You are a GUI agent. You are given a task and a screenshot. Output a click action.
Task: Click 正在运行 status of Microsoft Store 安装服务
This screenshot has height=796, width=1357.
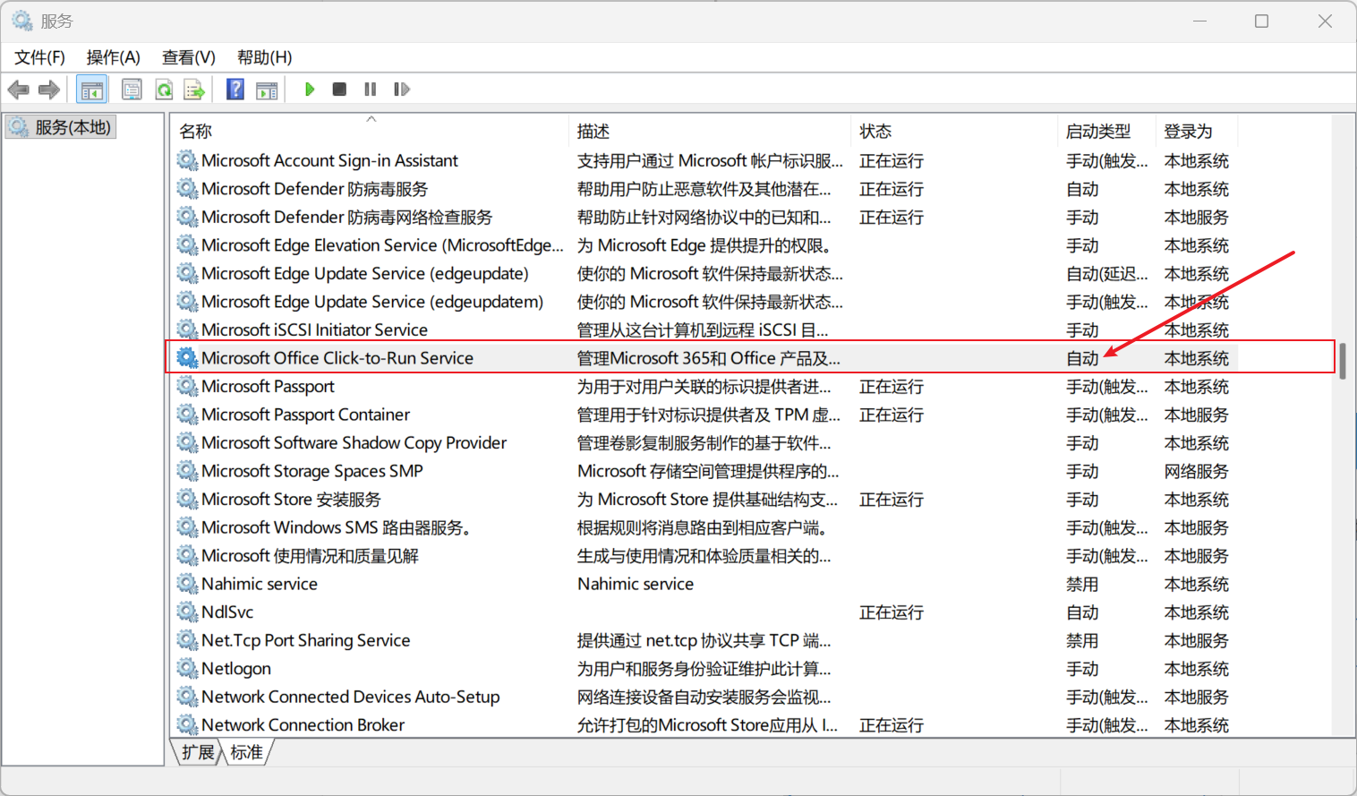pos(892,499)
